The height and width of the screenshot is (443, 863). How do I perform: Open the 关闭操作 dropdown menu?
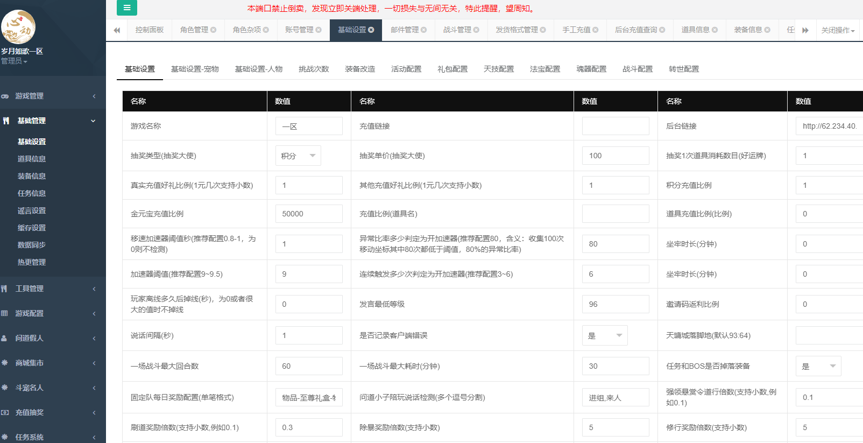(838, 30)
